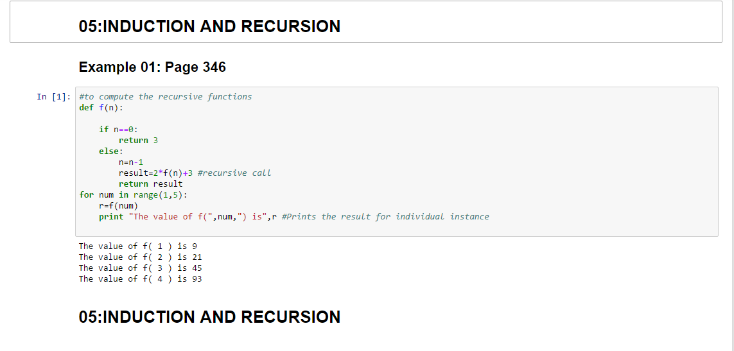Viewport: 734px width, 351px height.
Task: Click the print statement line in code
Action: click(294, 217)
